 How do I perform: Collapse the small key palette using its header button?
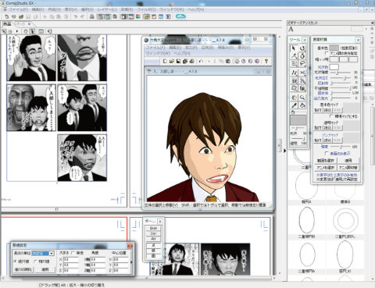click(160, 222)
